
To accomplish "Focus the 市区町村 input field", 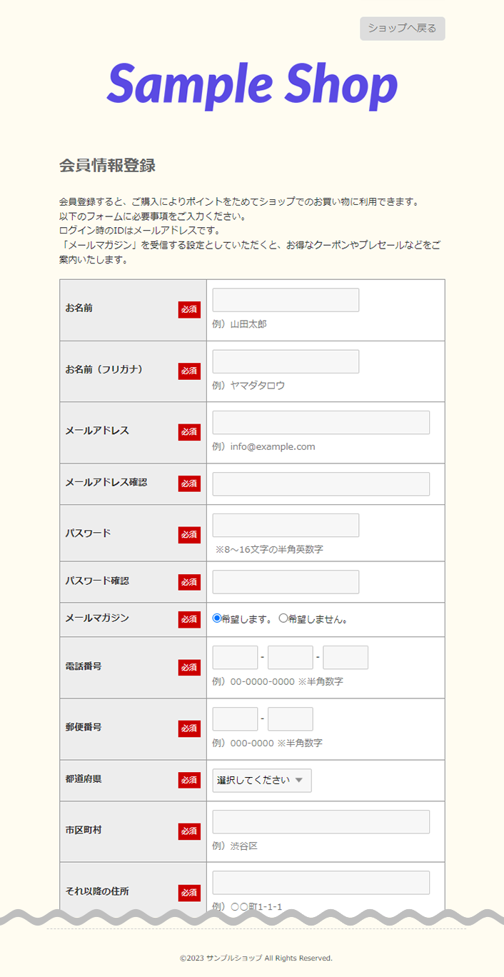I will [x=321, y=821].
